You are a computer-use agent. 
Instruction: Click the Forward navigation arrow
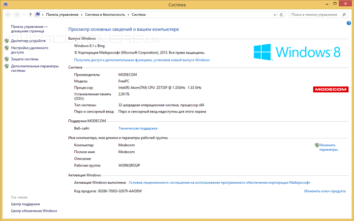click(17, 15)
